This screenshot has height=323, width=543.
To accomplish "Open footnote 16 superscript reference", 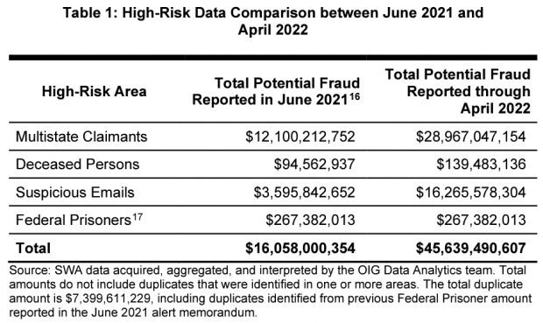I will pyautogui.click(x=355, y=96).
